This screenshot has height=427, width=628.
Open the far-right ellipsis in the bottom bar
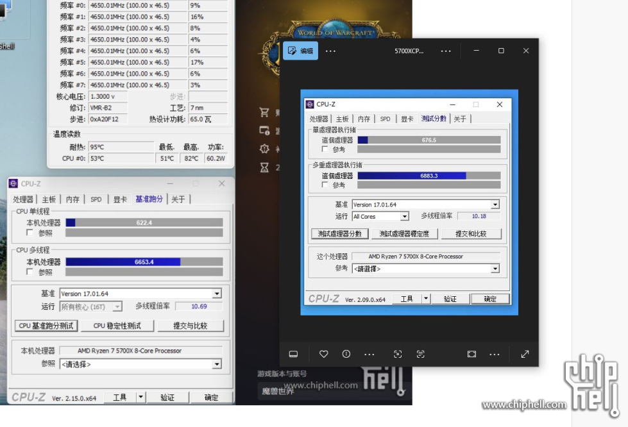(495, 355)
